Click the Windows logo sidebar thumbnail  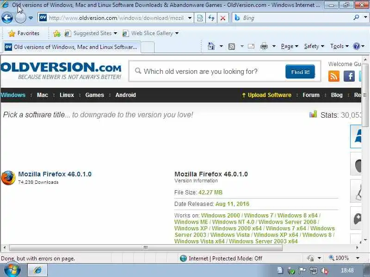point(356,136)
